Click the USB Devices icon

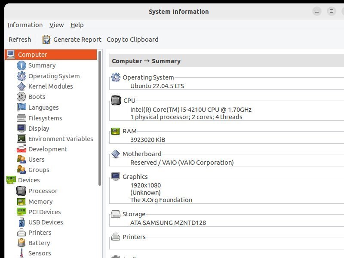click(x=21, y=222)
